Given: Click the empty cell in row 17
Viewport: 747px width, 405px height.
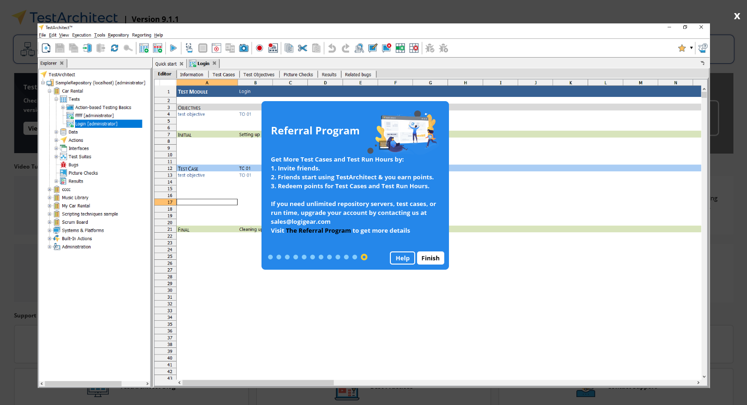Looking at the screenshot, I should tap(207, 202).
